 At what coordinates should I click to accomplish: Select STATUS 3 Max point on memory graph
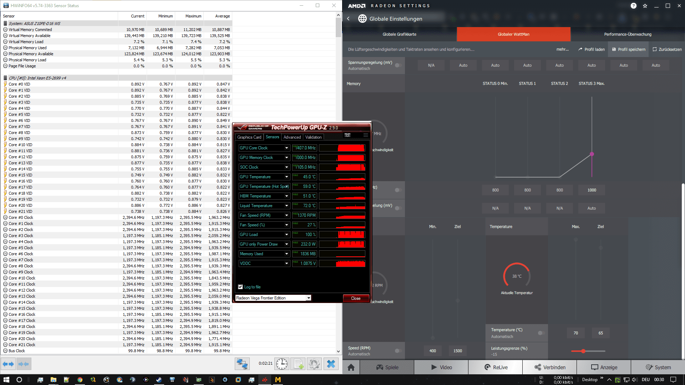click(592, 154)
